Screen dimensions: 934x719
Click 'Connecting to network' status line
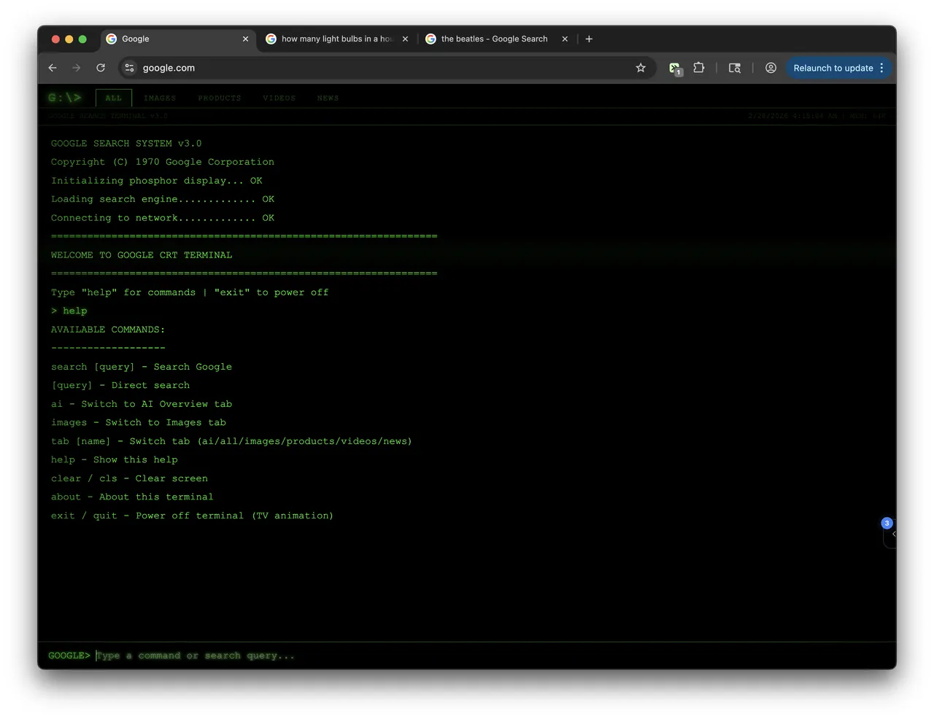[163, 218]
